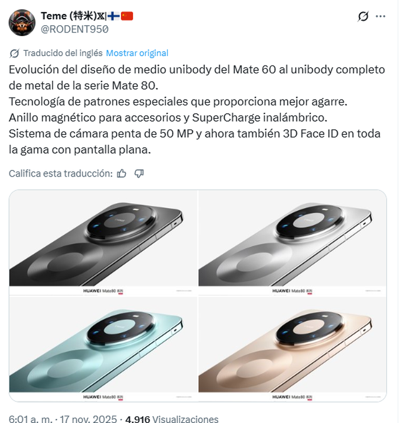Image resolution: width=399 pixels, height=423 pixels.
Task: Click the thumbs-down translation rating icon
Action: [x=139, y=173]
